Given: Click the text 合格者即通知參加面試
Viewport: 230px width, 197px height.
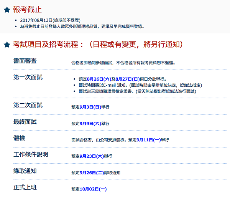Looking at the screenshot, I should (x=92, y=63).
